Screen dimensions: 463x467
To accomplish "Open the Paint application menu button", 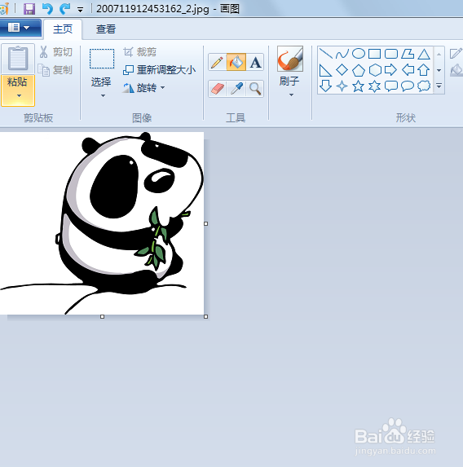I will (20, 28).
